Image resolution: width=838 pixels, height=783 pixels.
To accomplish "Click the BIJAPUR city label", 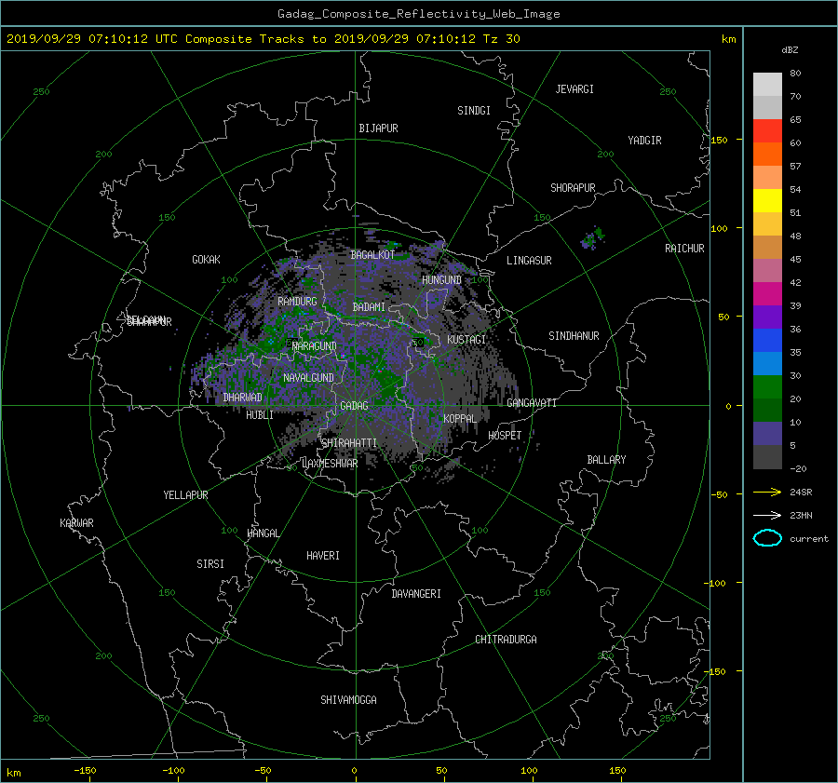I will pyautogui.click(x=378, y=128).
